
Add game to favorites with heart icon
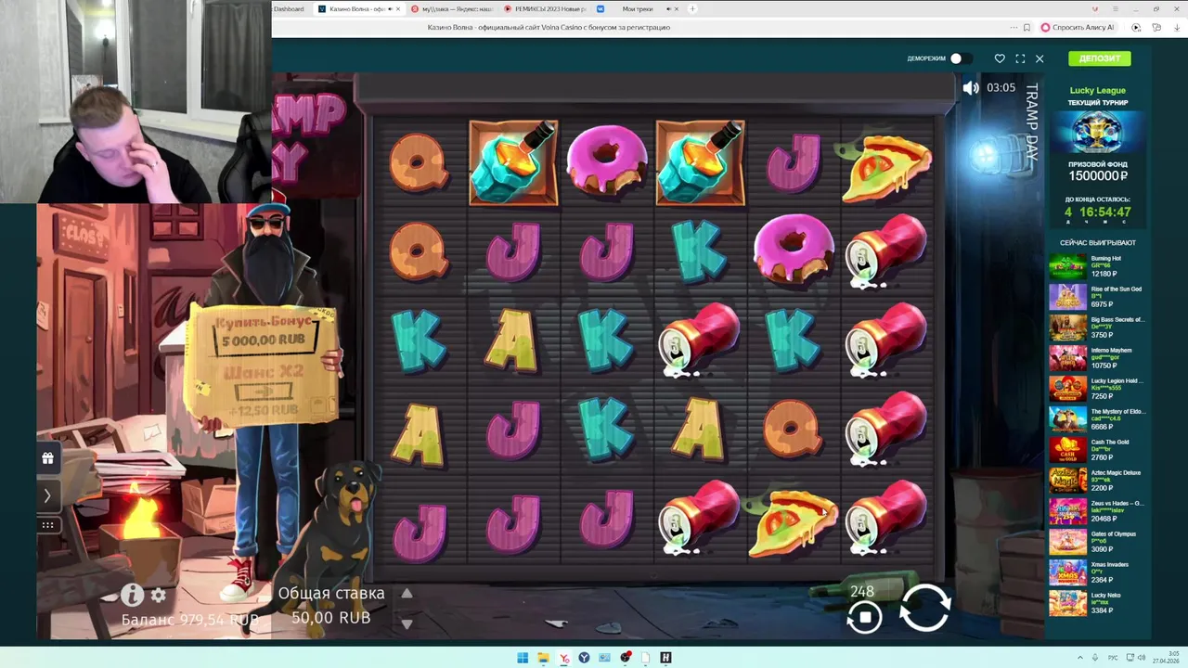click(1000, 58)
